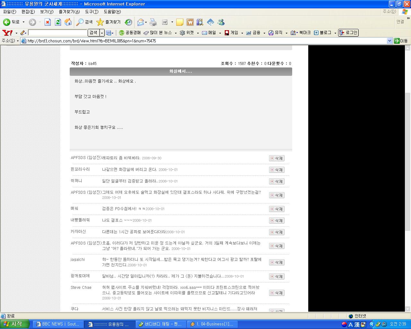Delete 매워 comment with 삭제
411x329 pixels.
coord(276,209)
